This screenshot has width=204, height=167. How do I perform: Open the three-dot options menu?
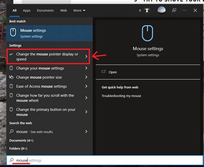pyautogui.click(x=185, y=10)
